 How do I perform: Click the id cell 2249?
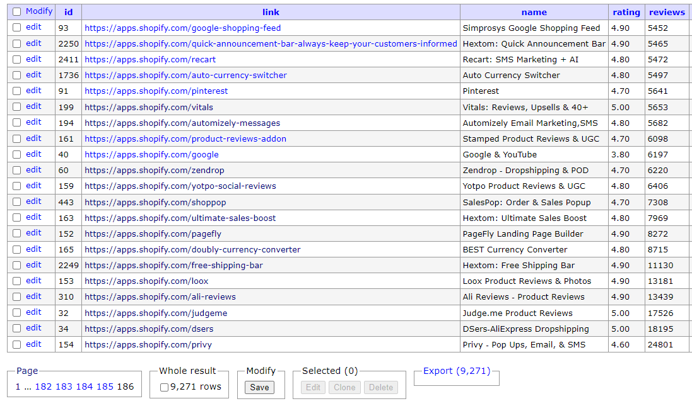68,265
